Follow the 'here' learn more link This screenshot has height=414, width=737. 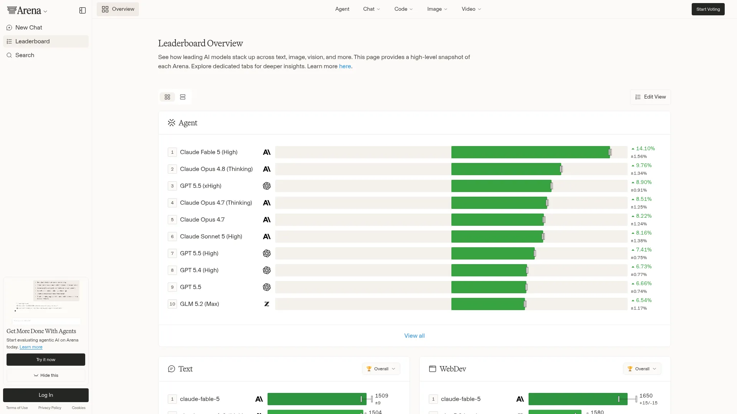[x=345, y=66]
